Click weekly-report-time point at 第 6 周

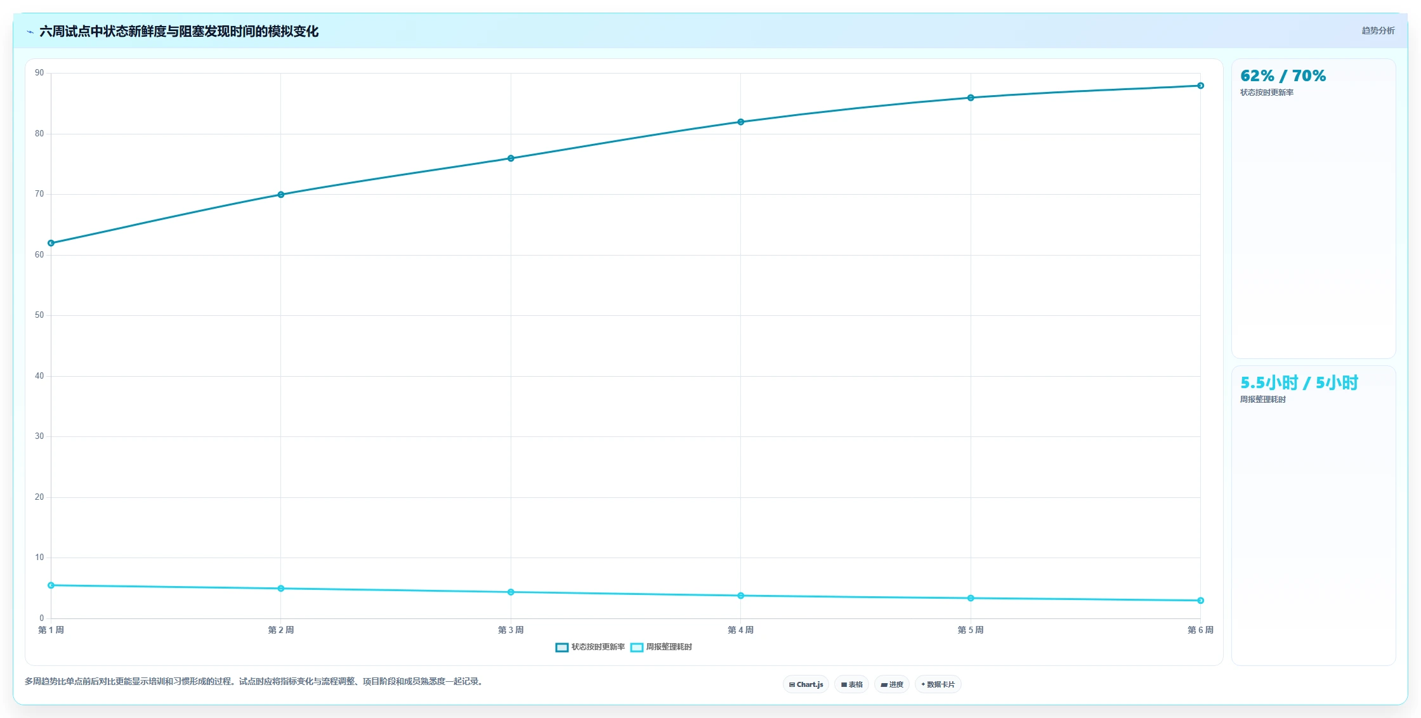(1200, 601)
